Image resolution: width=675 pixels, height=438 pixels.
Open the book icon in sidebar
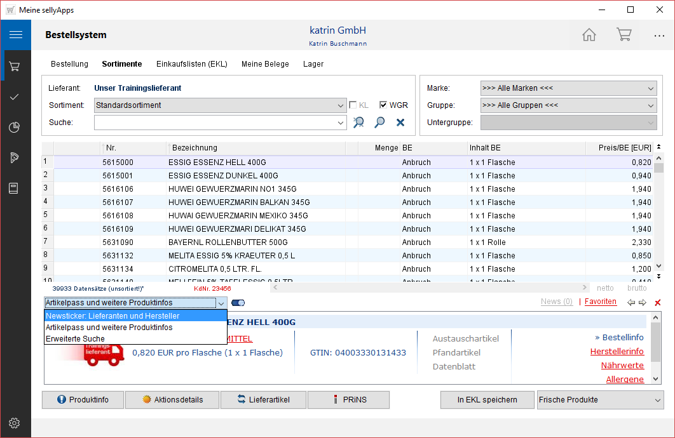click(15, 188)
